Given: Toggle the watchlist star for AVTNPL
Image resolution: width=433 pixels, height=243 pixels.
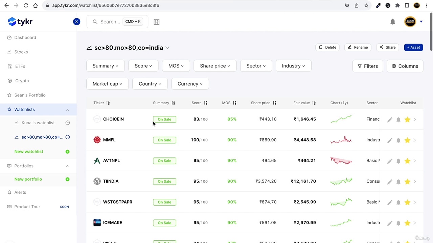Looking at the screenshot, I should pos(407,161).
